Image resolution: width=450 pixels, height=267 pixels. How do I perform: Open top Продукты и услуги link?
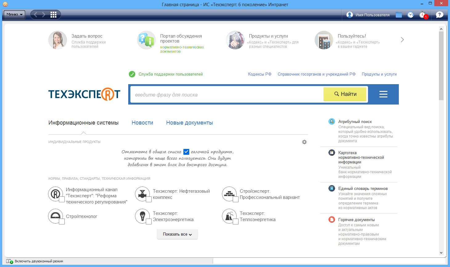coord(379,74)
